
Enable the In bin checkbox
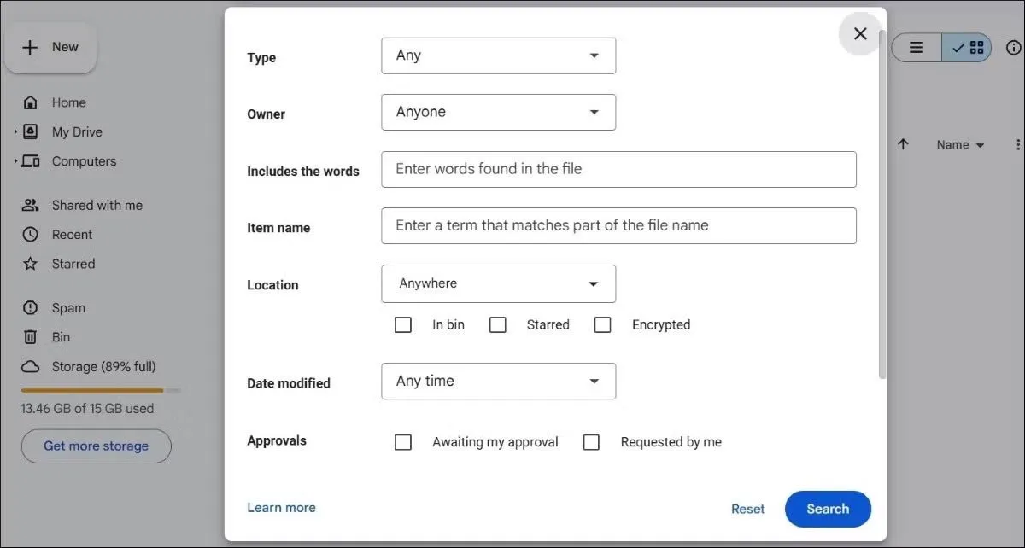(x=403, y=325)
